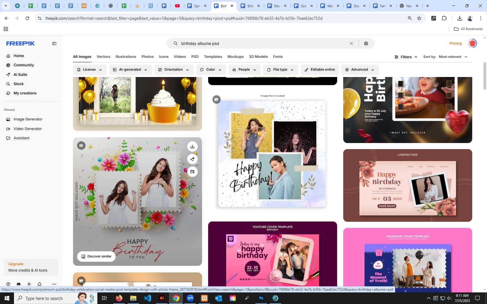Select the Illustrations tab

click(126, 57)
